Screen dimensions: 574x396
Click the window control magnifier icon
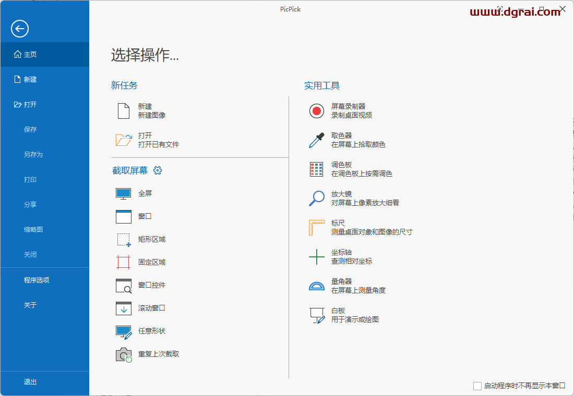[x=124, y=286]
